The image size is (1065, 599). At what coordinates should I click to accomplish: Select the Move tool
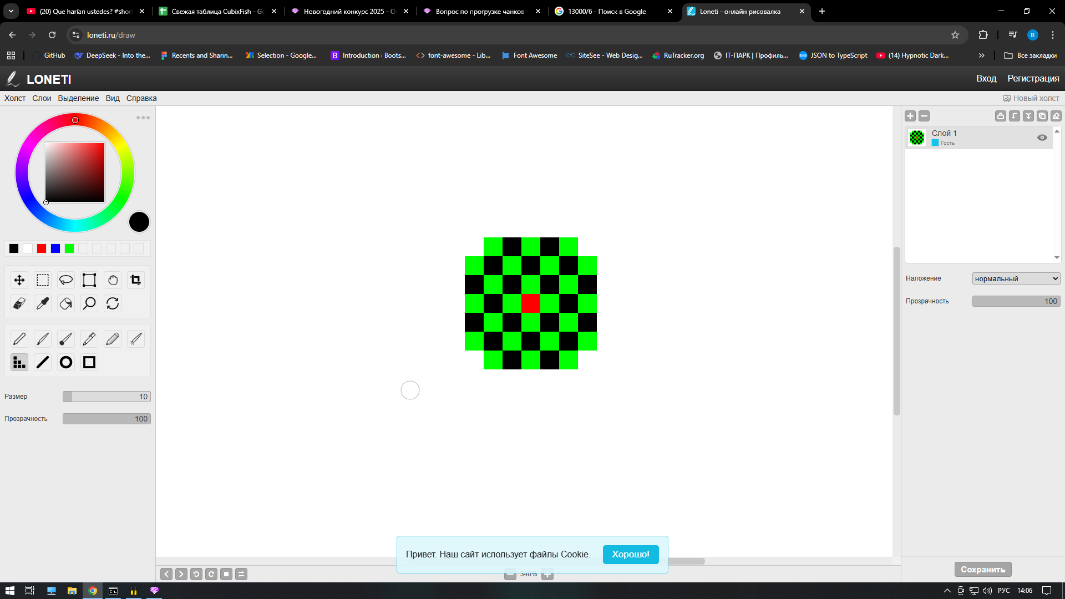[x=19, y=280]
